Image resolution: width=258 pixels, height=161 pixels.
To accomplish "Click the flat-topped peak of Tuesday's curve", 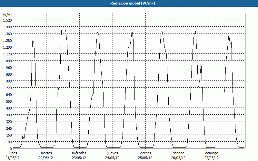I will tap(64, 30).
